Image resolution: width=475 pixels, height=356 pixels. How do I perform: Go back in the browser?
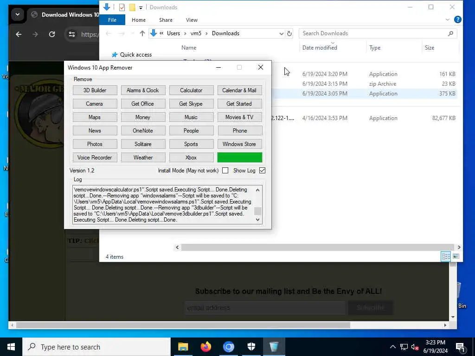coord(19,34)
